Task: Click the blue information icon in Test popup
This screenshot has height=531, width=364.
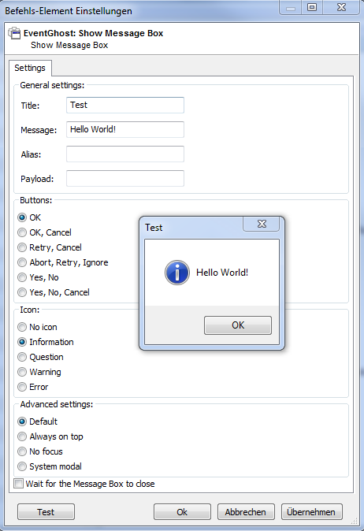Action: tap(177, 273)
